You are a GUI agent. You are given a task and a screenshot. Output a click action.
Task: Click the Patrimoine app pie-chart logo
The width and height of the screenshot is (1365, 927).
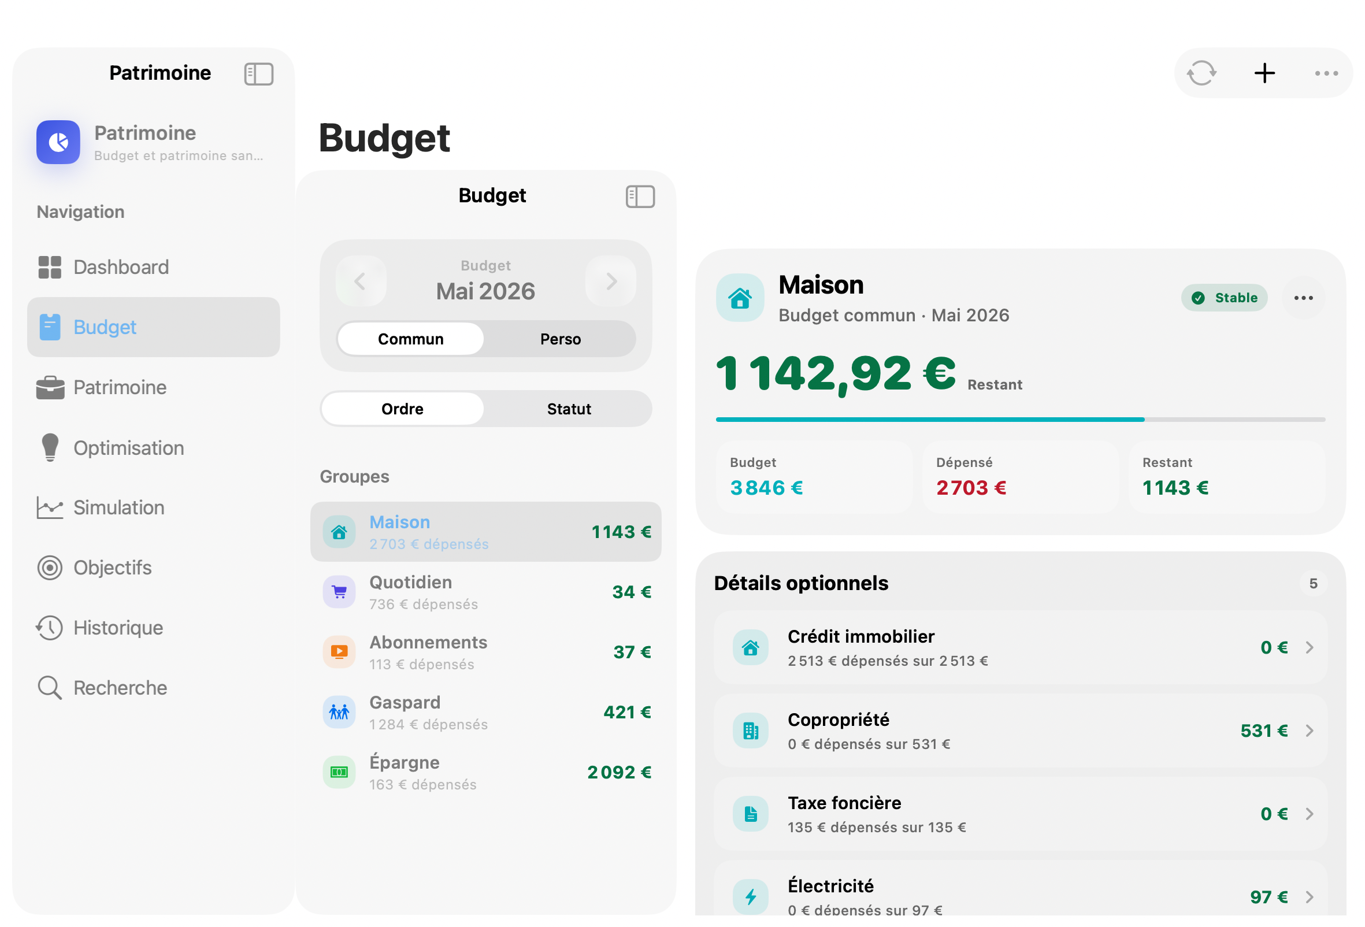[x=58, y=142]
